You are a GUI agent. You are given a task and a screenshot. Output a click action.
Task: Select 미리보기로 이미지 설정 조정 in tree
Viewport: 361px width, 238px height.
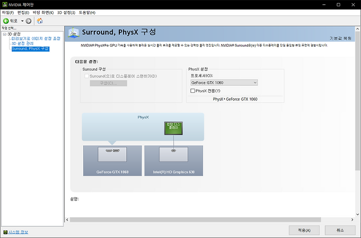[x=36, y=39]
